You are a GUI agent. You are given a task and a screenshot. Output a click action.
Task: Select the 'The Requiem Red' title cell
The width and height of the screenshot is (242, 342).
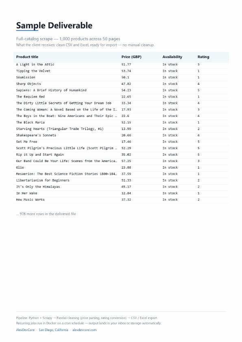[x=31, y=97]
